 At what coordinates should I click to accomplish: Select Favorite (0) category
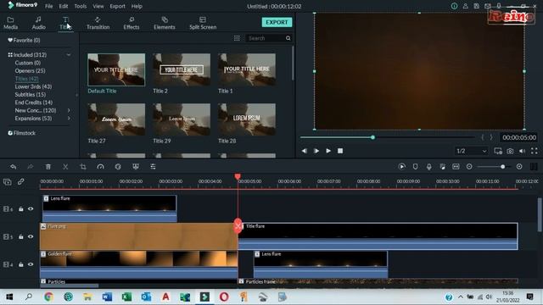24,40
